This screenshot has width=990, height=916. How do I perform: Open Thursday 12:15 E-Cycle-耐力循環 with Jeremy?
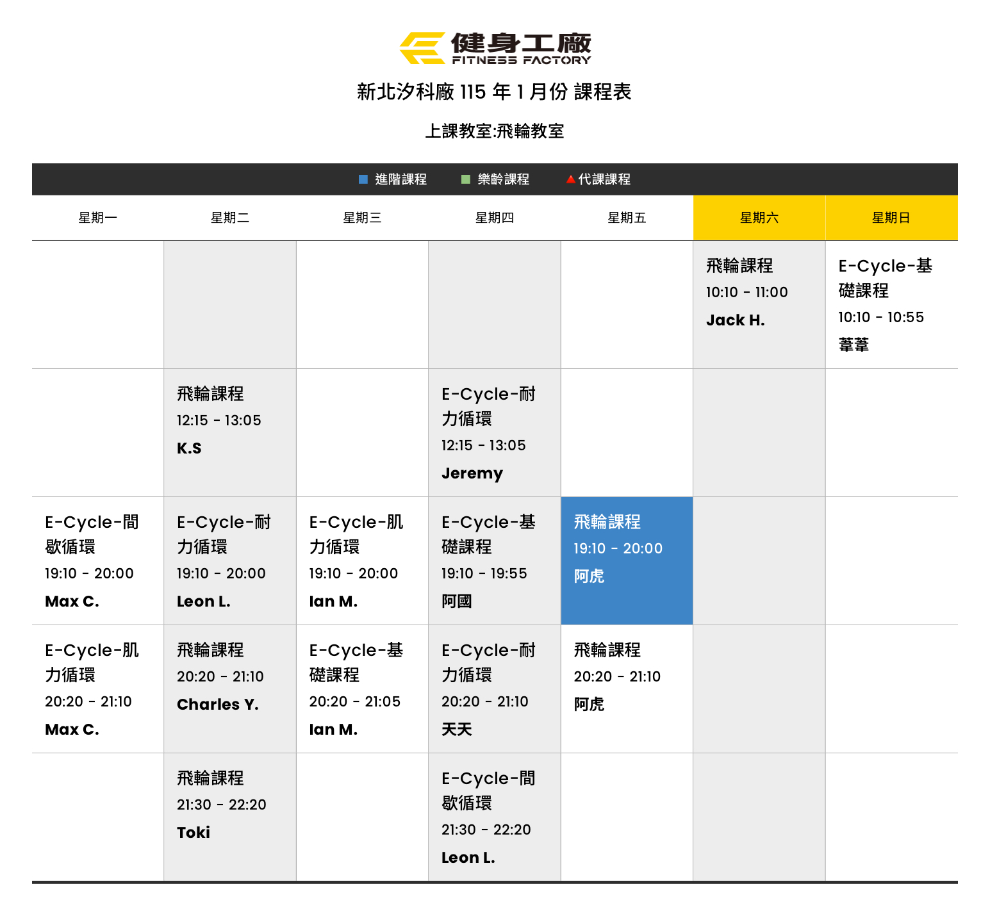[x=494, y=433]
